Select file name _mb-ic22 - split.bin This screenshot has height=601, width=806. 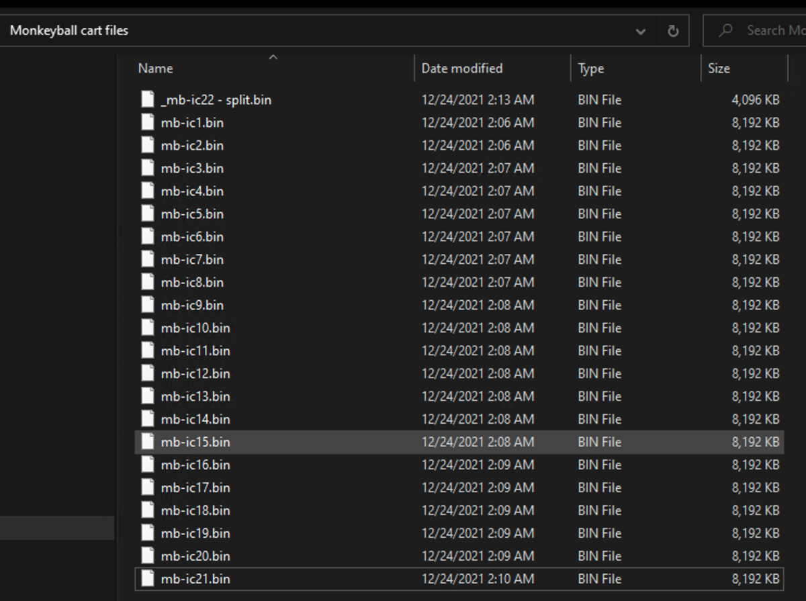(216, 100)
